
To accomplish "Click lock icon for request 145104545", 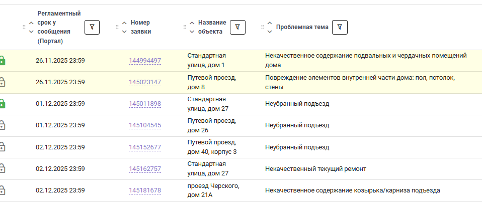I will (x=2, y=125).
